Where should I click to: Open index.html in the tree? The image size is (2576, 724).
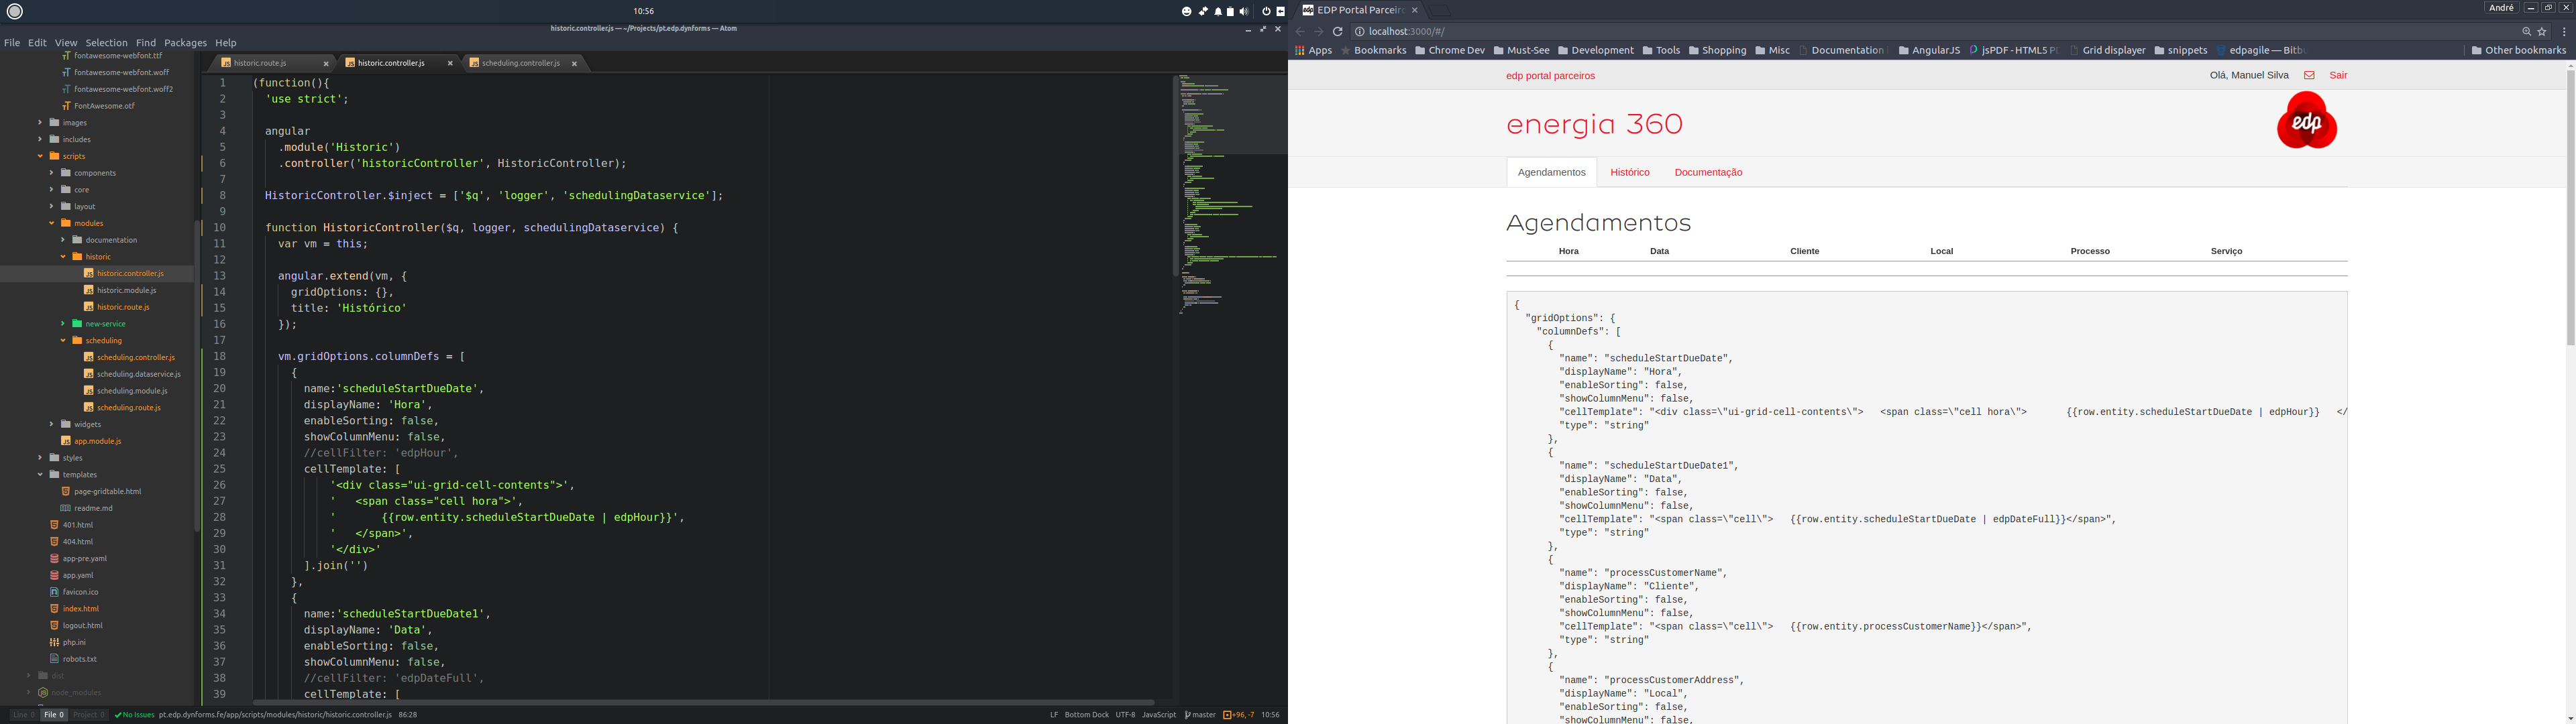(75, 608)
